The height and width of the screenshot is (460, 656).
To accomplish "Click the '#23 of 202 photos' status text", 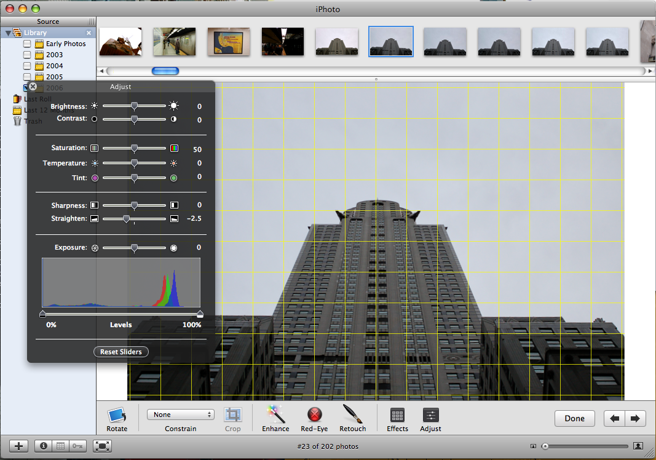I will coord(328,446).
